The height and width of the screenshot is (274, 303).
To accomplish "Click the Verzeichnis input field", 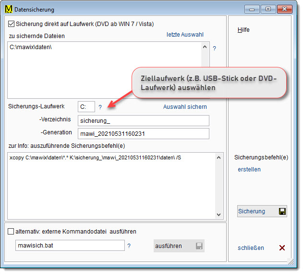I will coord(143,120).
